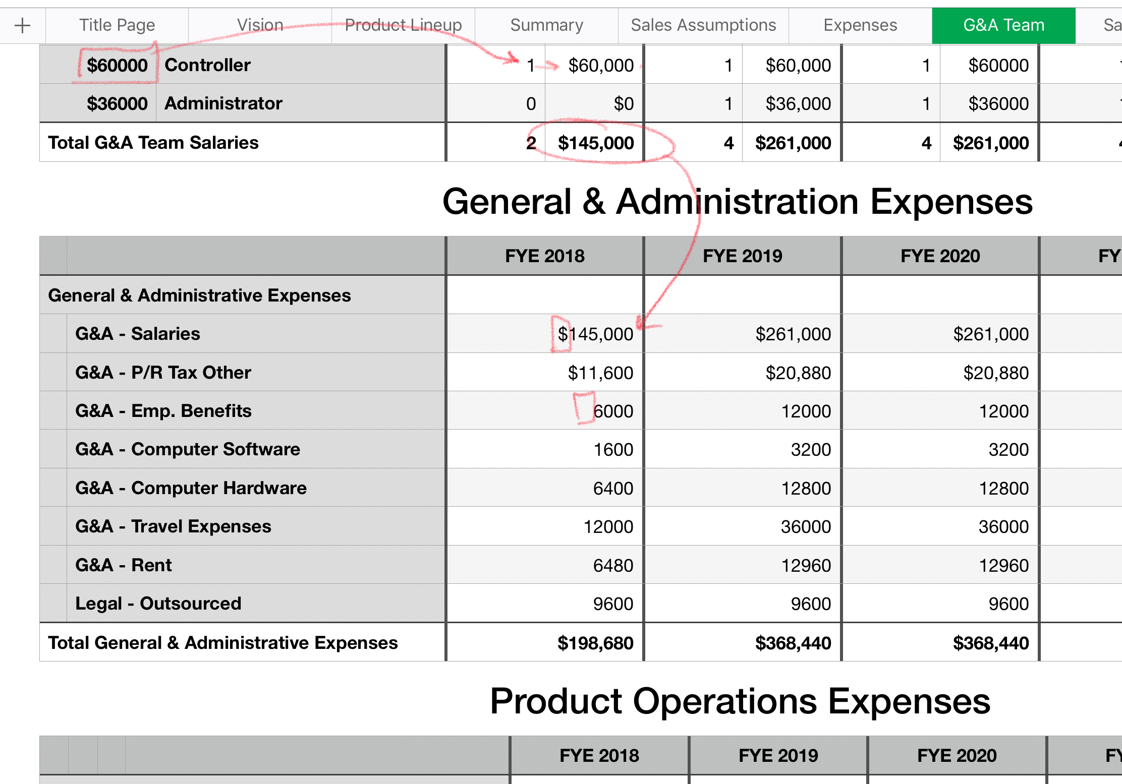Image resolution: width=1122 pixels, height=784 pixels.
Task: Select the active G&A Team tab
Action: pyautogui.click(x=1003, y=25)
